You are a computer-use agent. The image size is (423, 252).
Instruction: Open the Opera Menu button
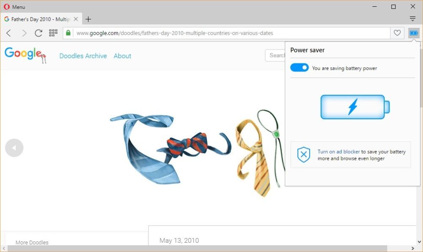(14, 7)
